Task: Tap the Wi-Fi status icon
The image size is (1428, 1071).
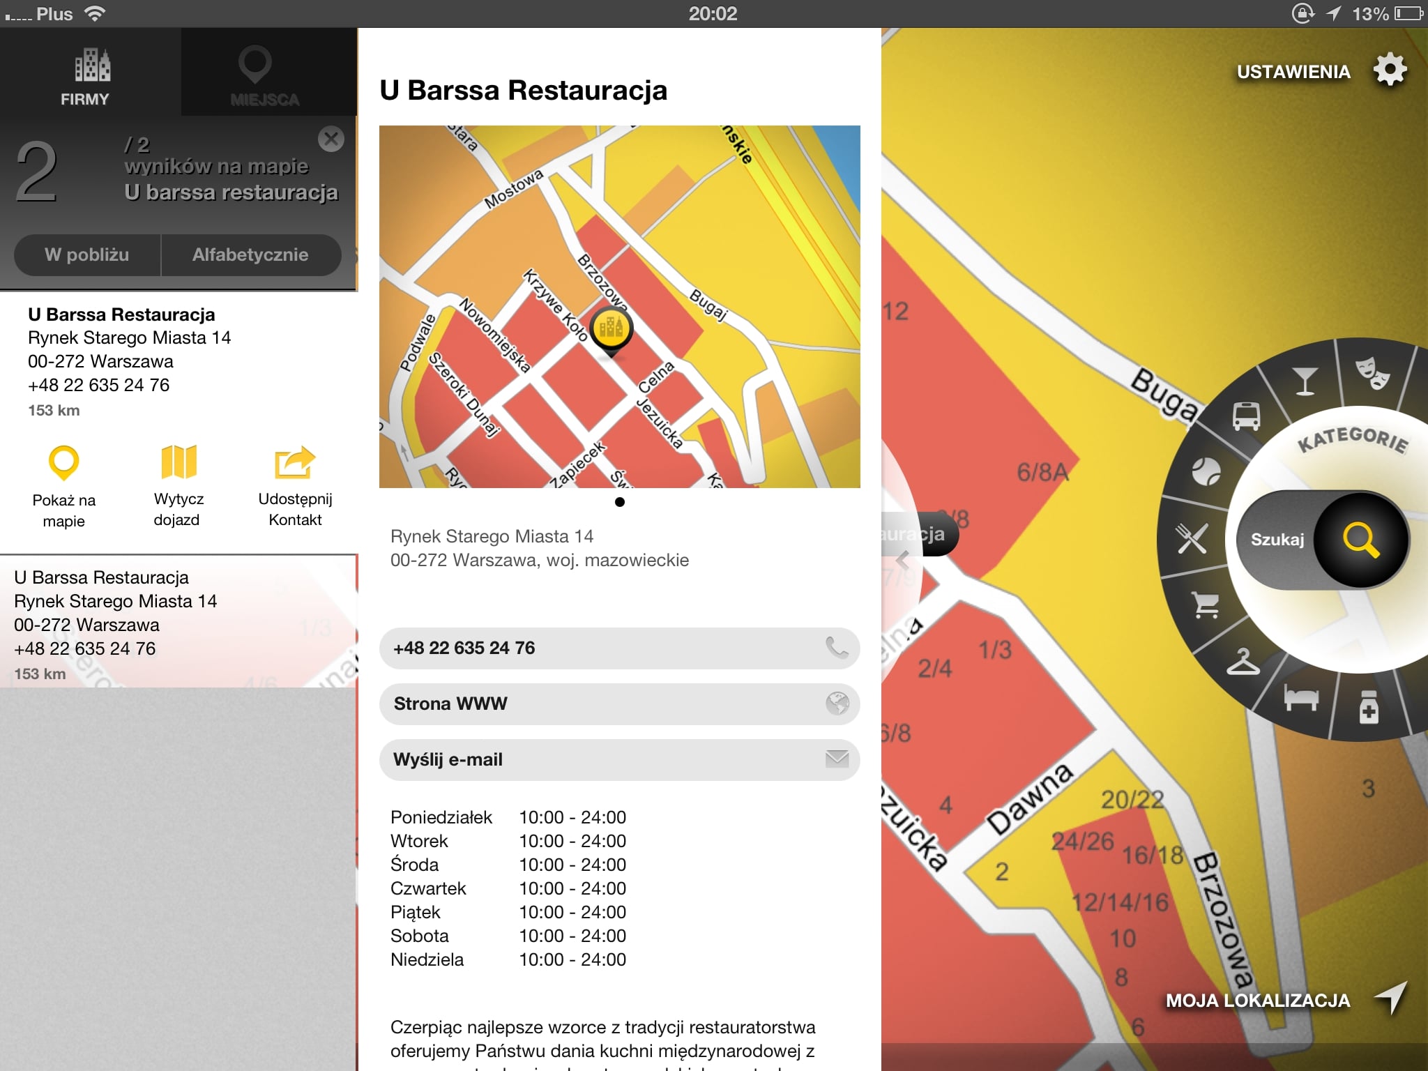Action: point(94,13)
